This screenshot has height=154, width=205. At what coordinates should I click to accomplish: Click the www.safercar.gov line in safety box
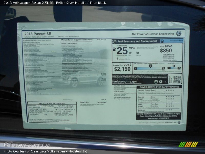(158, 118)
